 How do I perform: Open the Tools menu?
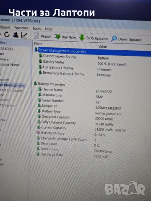(x=36, y=28)
